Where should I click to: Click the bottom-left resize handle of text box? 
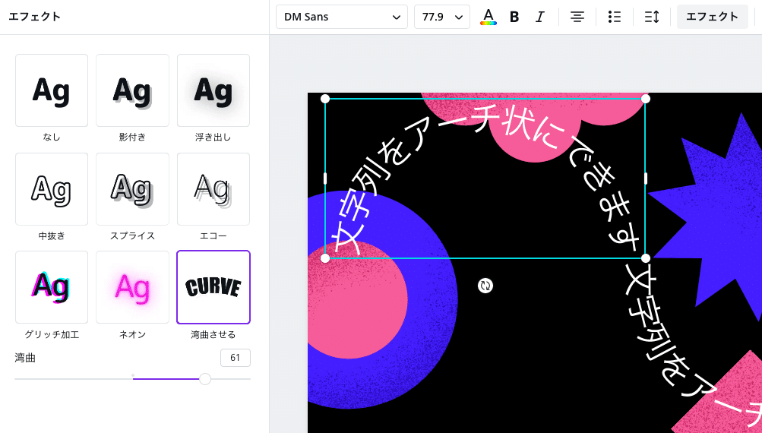325,258
